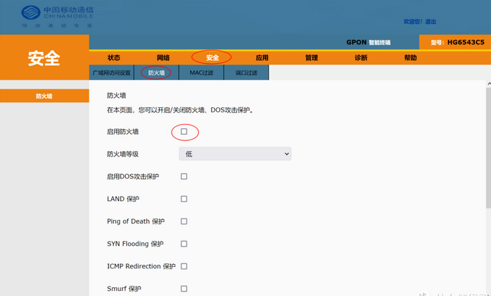Select the MAC过滤 sub-tab
The height and width of the screenshot is (296, 491).
(202, 73)
